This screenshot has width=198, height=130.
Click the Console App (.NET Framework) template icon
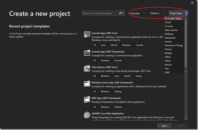coord(87,53)
